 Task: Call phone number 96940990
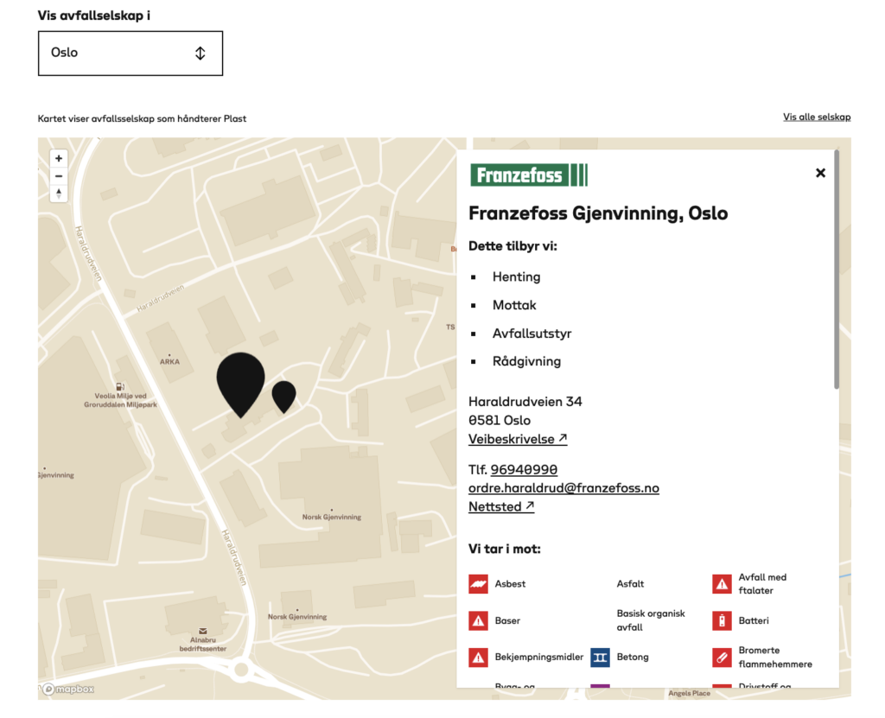point(524,469)
